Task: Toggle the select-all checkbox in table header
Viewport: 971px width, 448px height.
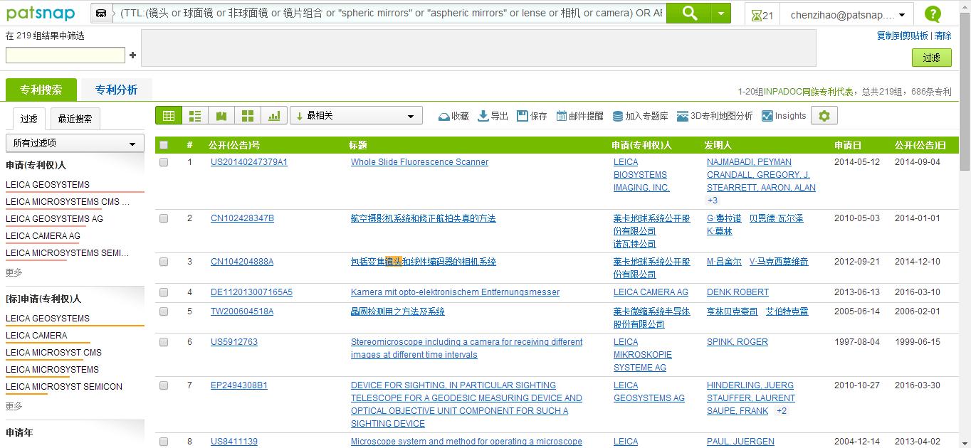Action: pos(164,145)
